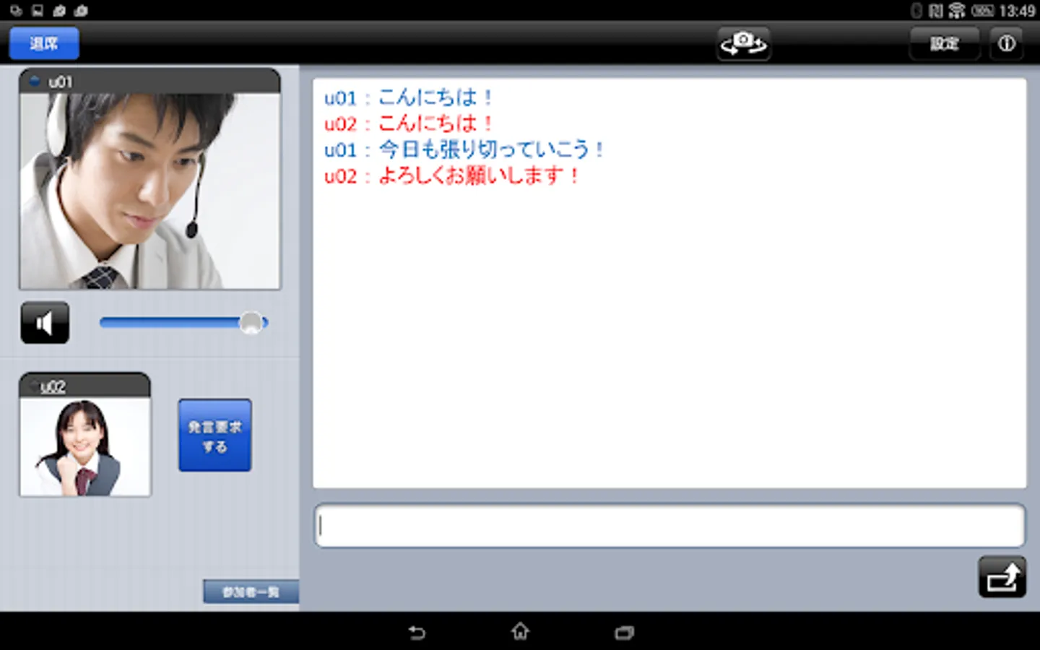This screenshot has width=1040, height=650.
Task: Leave the room with the 退席 button
Action: click(44, 44)
